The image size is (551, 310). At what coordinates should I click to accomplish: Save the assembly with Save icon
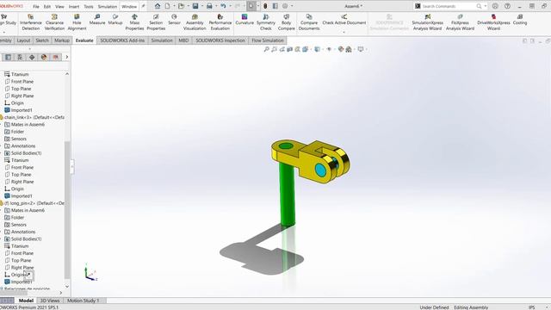click(195, 6)
